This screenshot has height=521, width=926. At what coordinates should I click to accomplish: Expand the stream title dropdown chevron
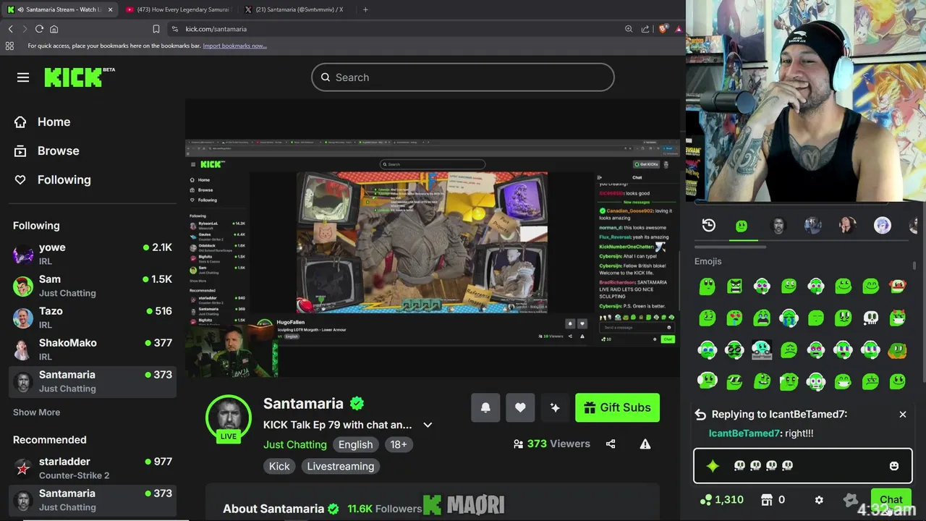point(428,425)
